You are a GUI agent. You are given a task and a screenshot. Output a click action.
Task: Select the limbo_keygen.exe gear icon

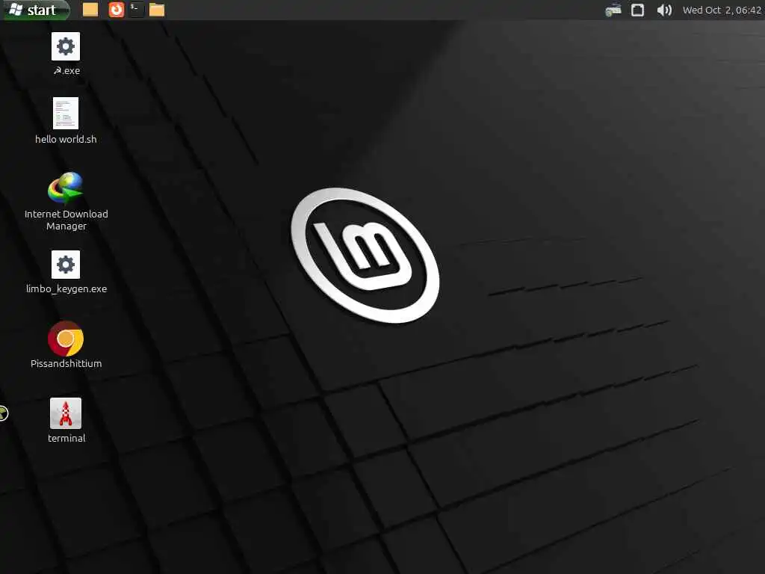click(66, 265)
